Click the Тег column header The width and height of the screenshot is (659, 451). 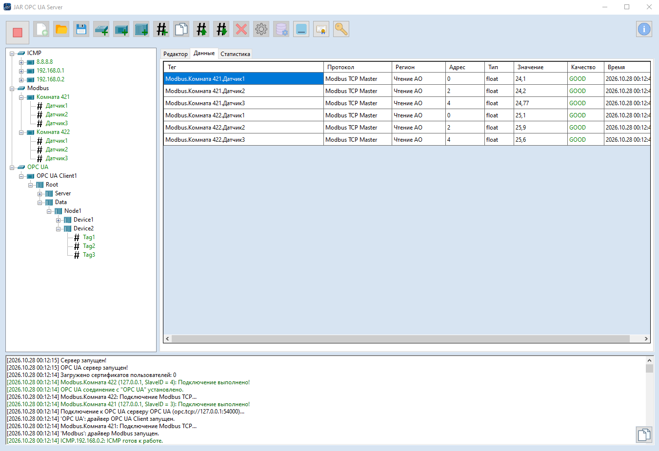click(244, 67)
